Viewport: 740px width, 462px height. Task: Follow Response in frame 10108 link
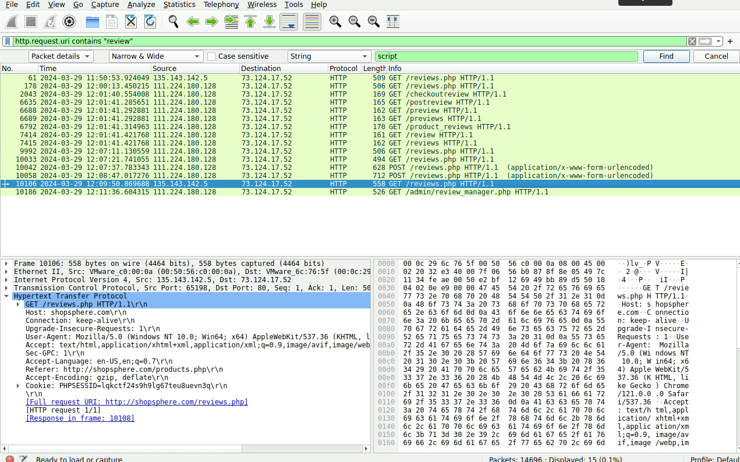(80, 418)
